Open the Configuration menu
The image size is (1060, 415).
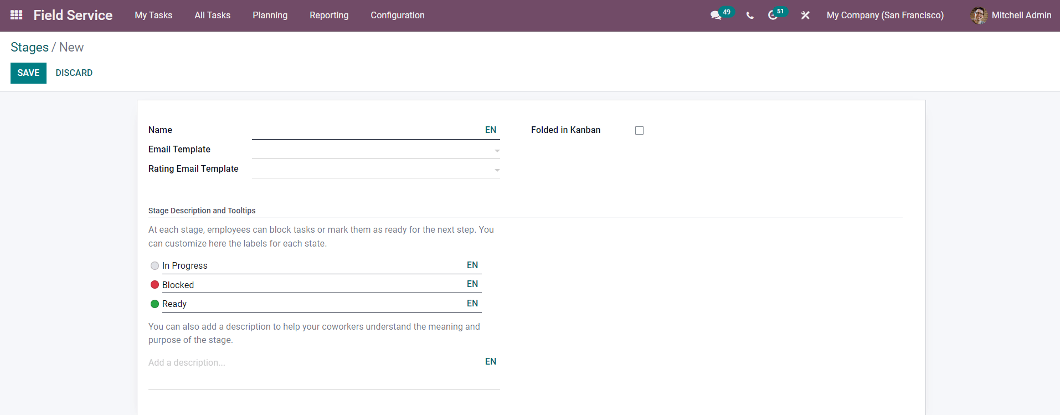point(398,16)
